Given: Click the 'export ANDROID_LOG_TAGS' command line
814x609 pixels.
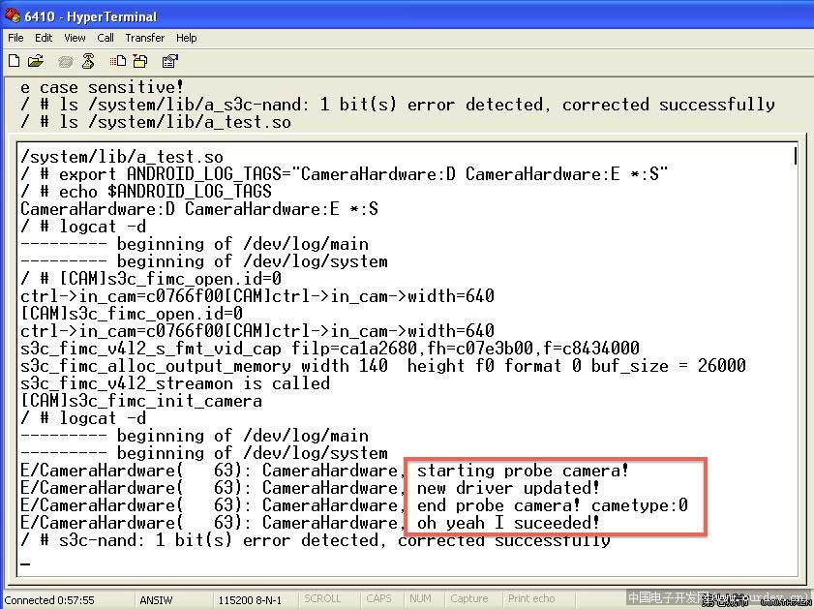Looking at the screenshot, I should coord(344,174).
